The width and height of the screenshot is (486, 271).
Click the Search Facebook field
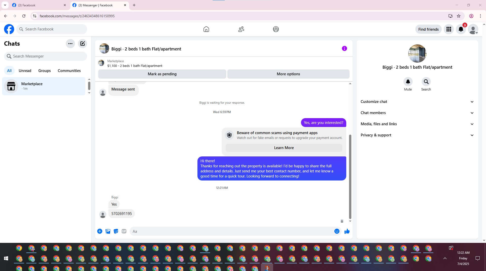coord(52,29)
